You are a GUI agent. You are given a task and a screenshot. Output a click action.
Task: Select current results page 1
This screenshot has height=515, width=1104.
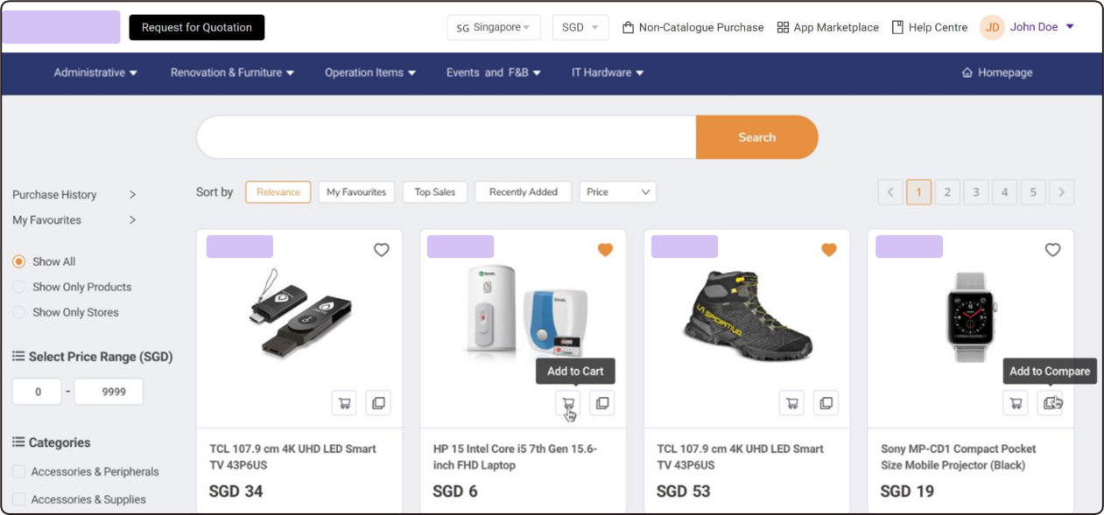919,192
